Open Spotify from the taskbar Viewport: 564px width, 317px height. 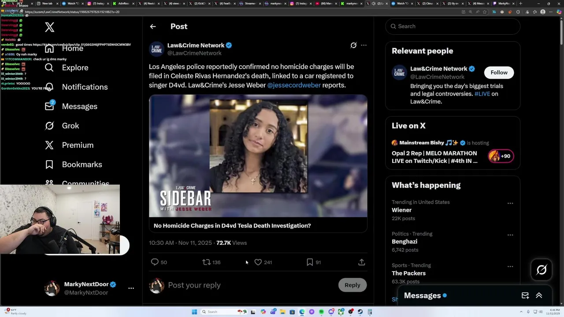pyautogui.click(x=321, y=312)
